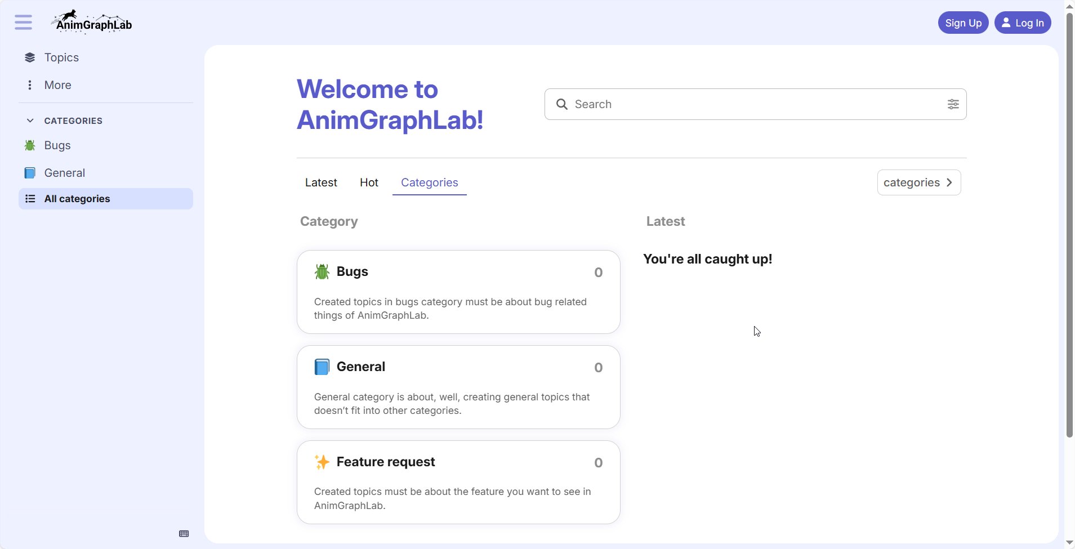Click the General book icon in sidebar
The width and height of the screenshot is (1075, 549).
[x=30, y=173]
